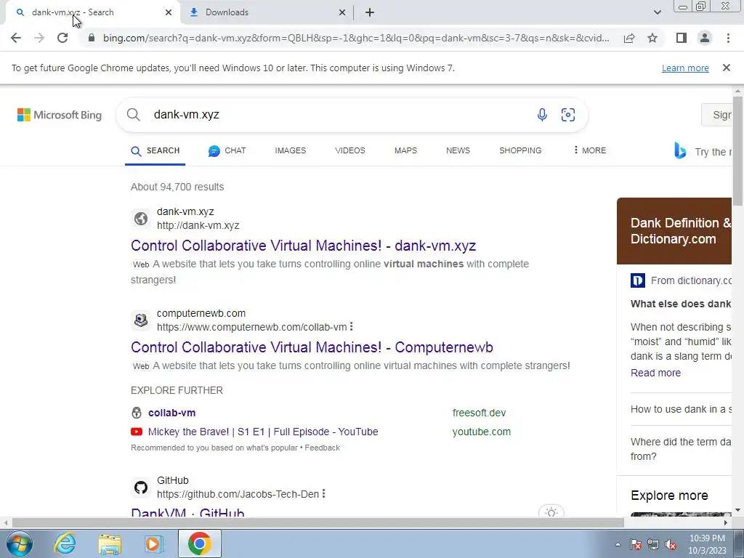Image resolution: width=744 pixels, height=558 pixels.
Task: Open Dank Definition Dictionary.com card heading
Action: (x=680, y=231)
